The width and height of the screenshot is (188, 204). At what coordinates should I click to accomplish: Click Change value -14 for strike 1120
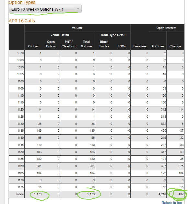[181, 110]
